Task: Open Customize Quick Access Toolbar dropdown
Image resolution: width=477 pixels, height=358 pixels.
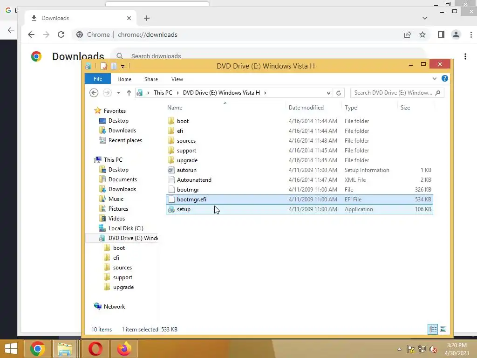Action: point(123,66)
